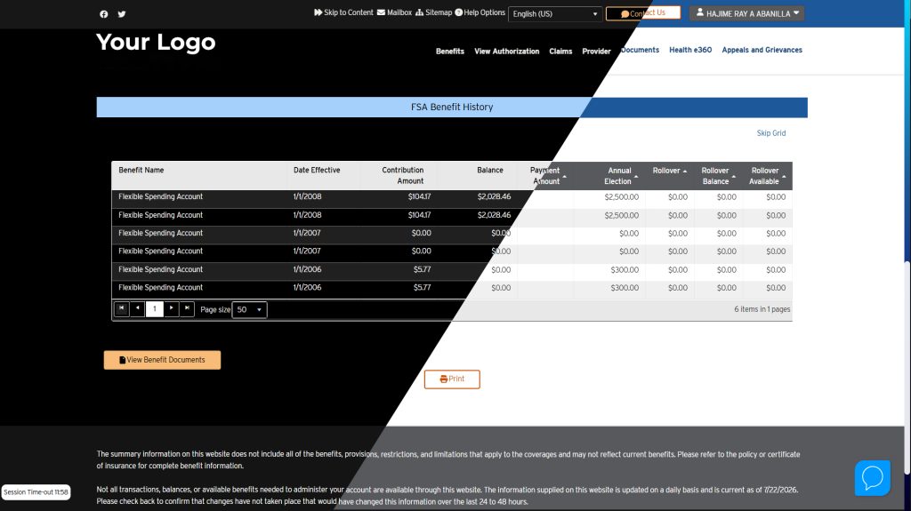911x511 pixels.
Task: Open the chat bubble widget
Action: coord(872,478)
